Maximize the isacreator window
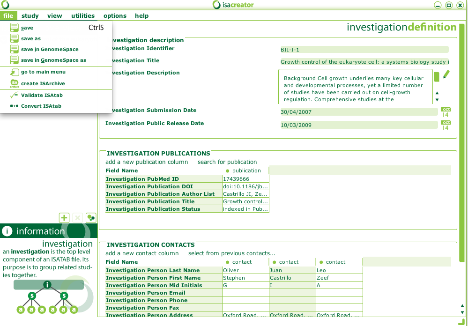Viewport: 468px width, 326px height. click(449, 5)
